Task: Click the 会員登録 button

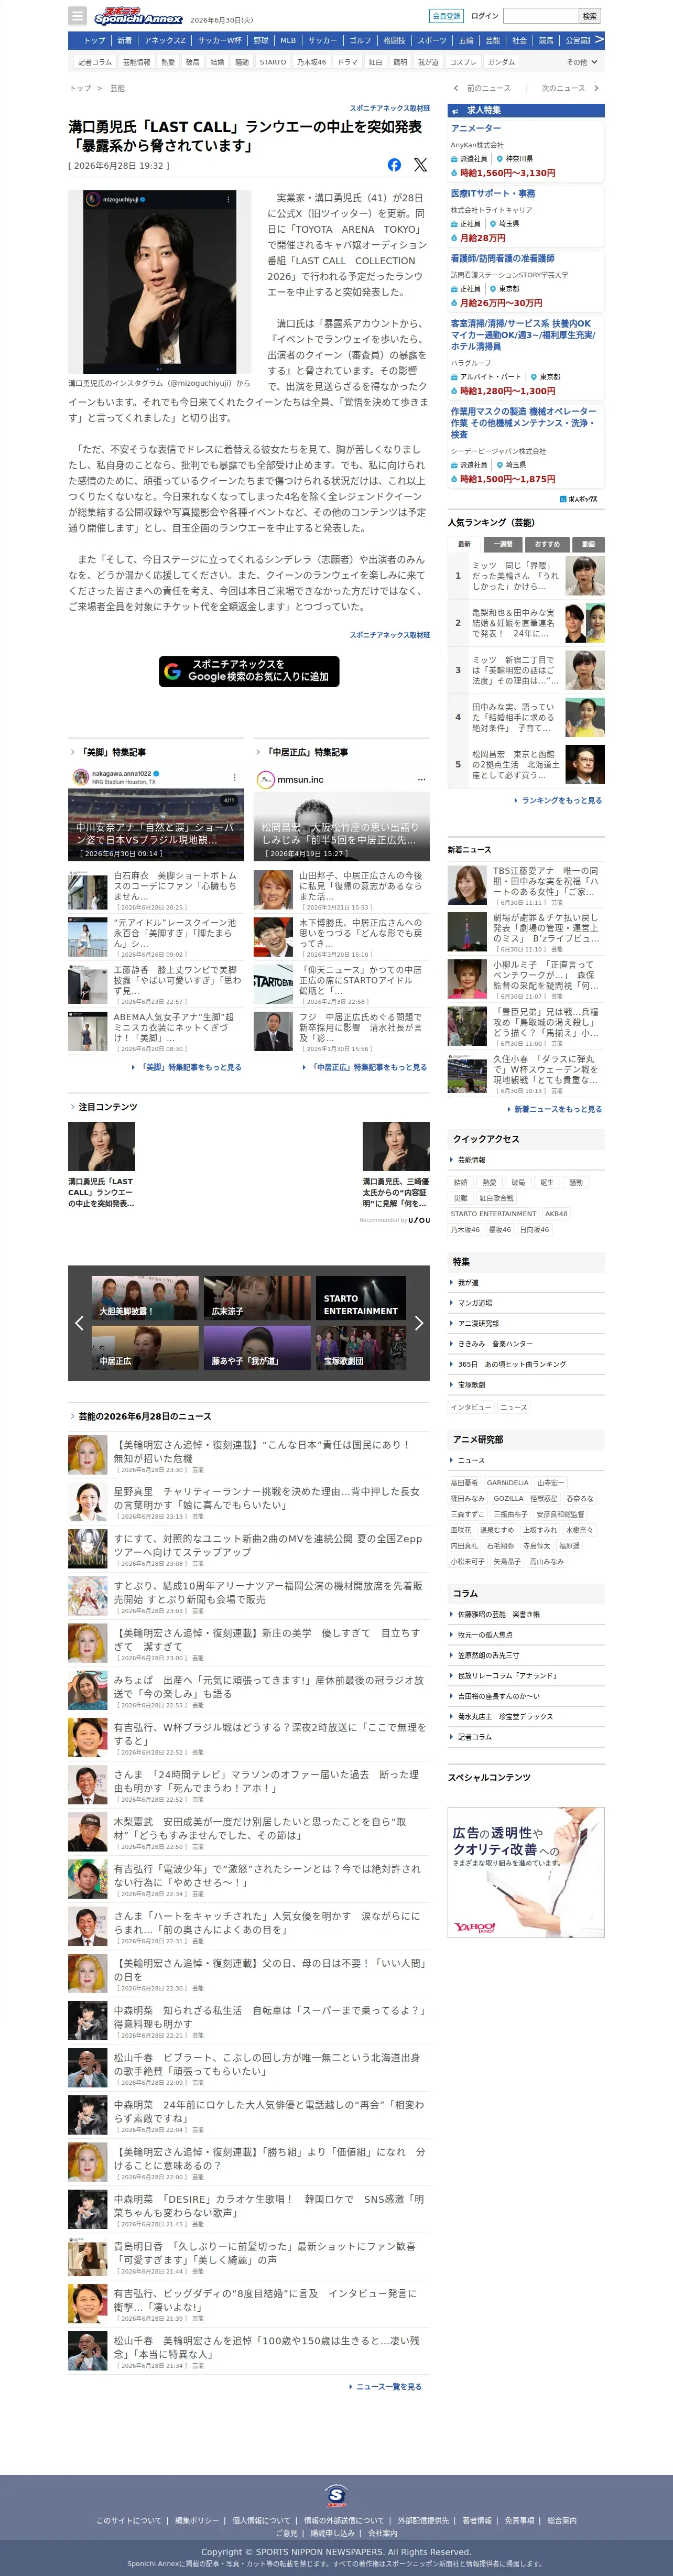Action: click(446, 16)
